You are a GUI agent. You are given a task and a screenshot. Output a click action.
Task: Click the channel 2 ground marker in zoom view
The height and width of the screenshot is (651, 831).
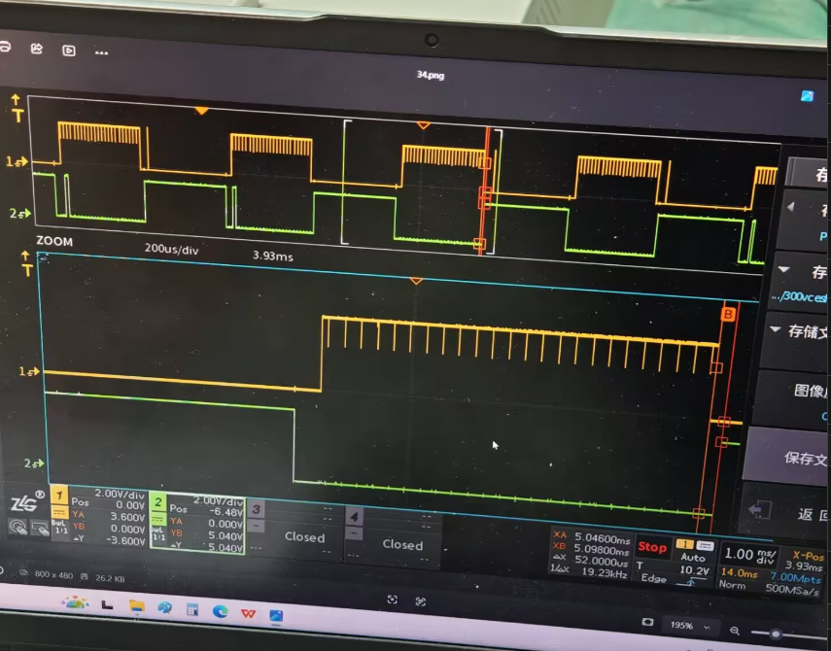[34, 463]
